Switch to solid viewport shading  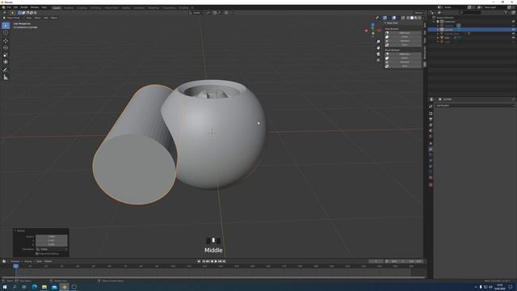pyautogui.click(x=412, y=18)
